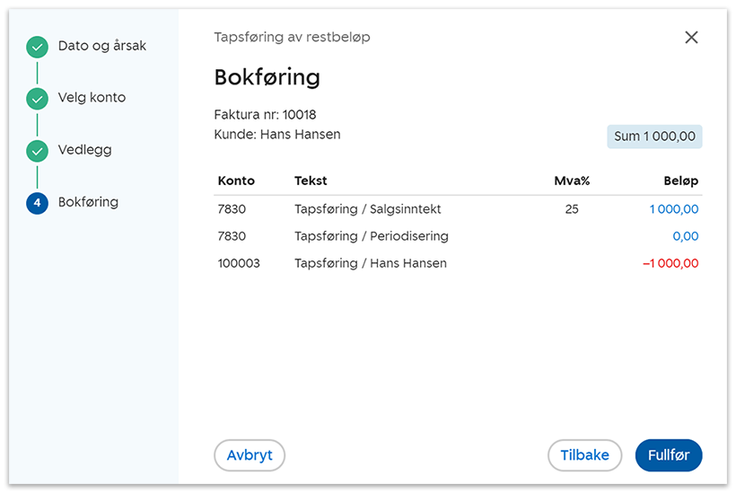Click the blue 0,00 amount
The width and height of the screenshot is (736, 493).
(685, 236)
